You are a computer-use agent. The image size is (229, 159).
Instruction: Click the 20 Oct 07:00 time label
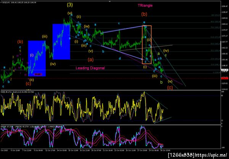96,150
